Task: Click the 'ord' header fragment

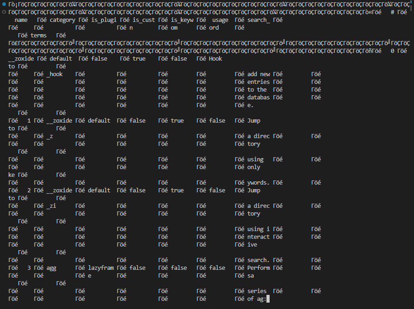Action: (x=214, y=28)
